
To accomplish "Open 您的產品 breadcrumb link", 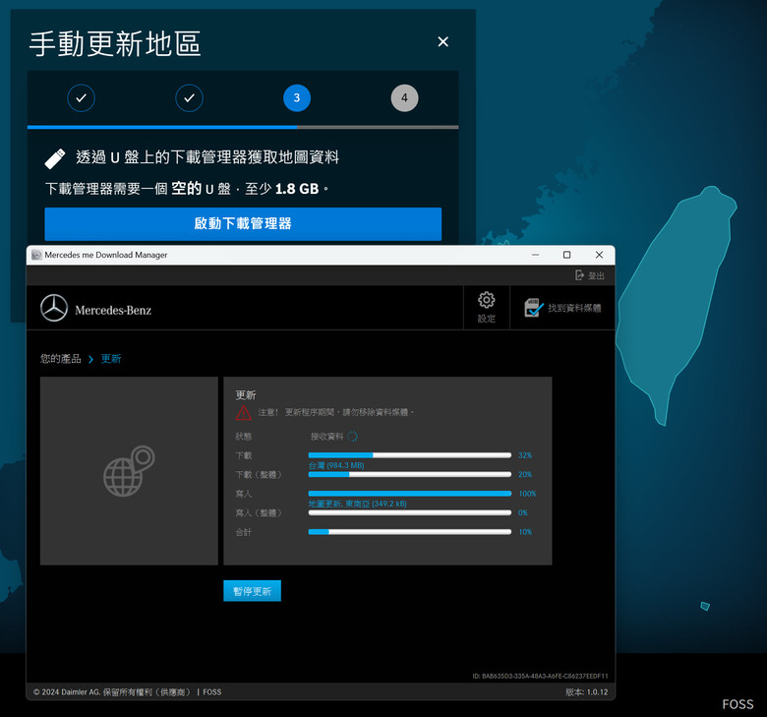I will click(x=61, y=359).
